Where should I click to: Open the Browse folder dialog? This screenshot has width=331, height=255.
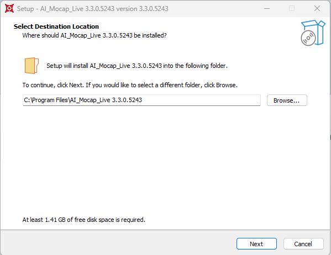pyautogui.click(x=287, y=100)
